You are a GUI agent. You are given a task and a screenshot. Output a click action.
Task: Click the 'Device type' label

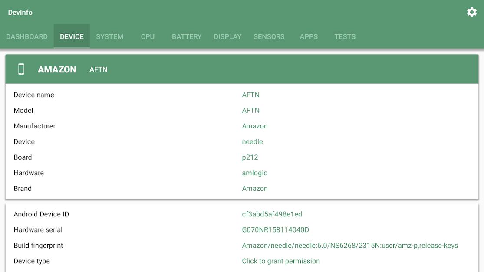32,261
